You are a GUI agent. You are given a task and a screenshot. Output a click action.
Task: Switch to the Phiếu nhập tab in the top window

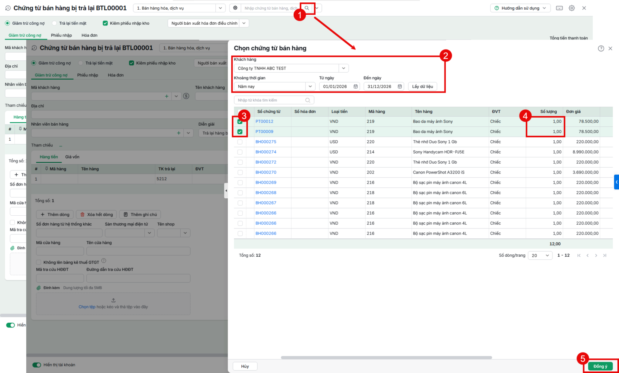[62, 35]
